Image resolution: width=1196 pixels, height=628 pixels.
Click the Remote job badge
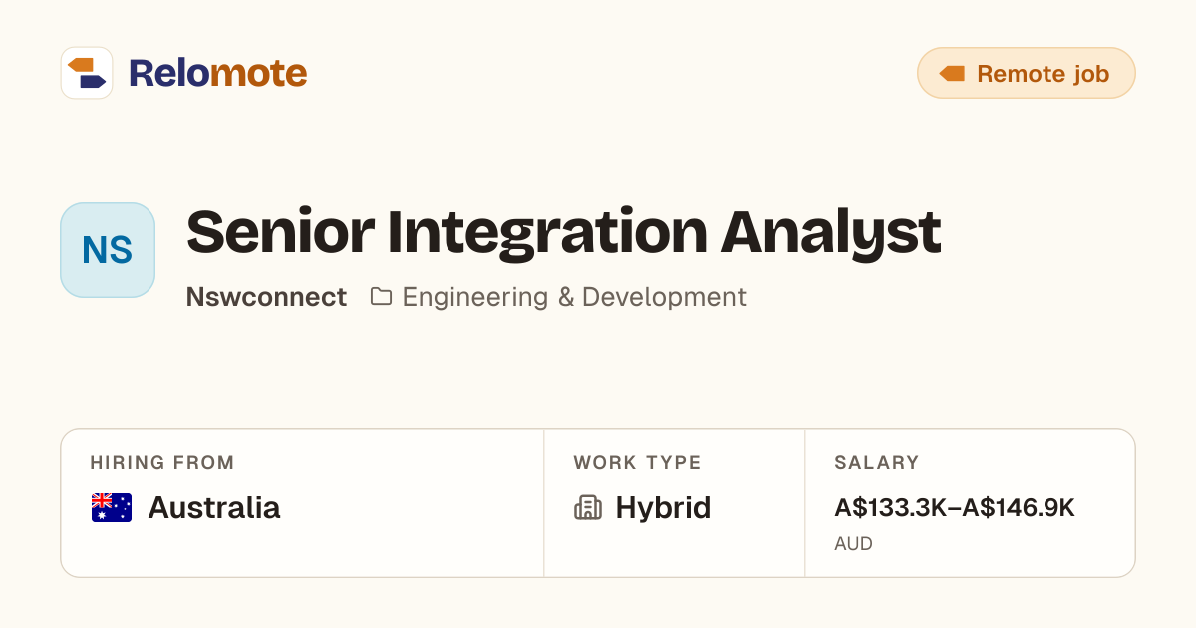pyautogui.click(x=1027, y=73)
